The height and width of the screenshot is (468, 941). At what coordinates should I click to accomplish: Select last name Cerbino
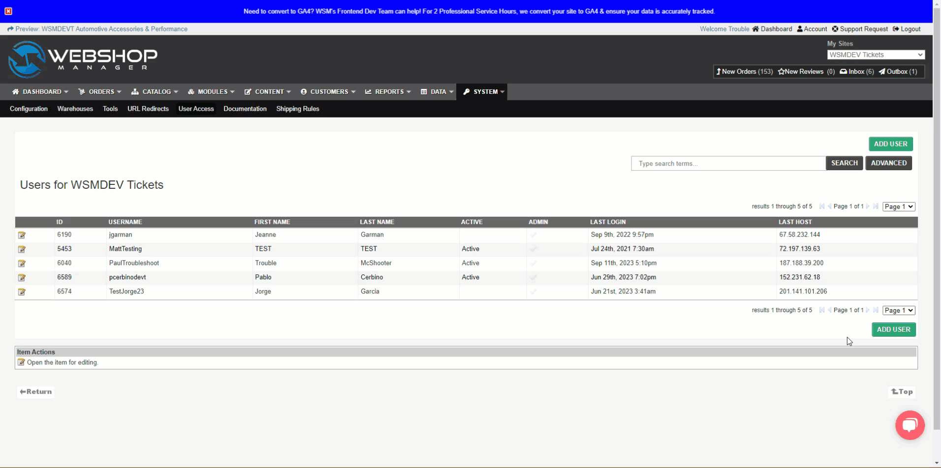(x=372, y=277)
